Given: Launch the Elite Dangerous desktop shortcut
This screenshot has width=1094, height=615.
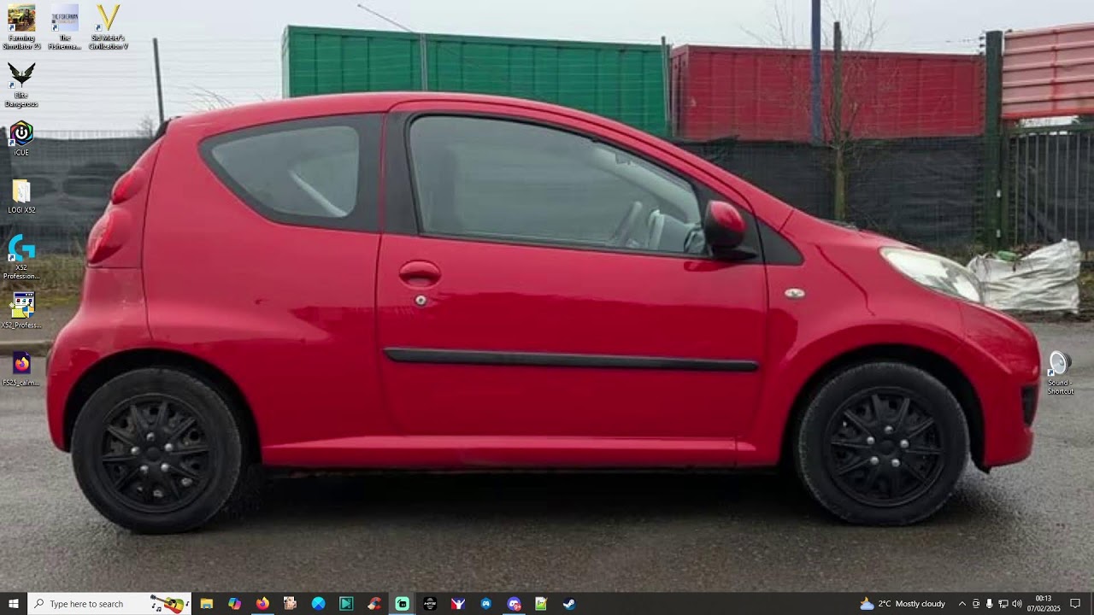Looking at the screenshot, I should pos(21,85).
